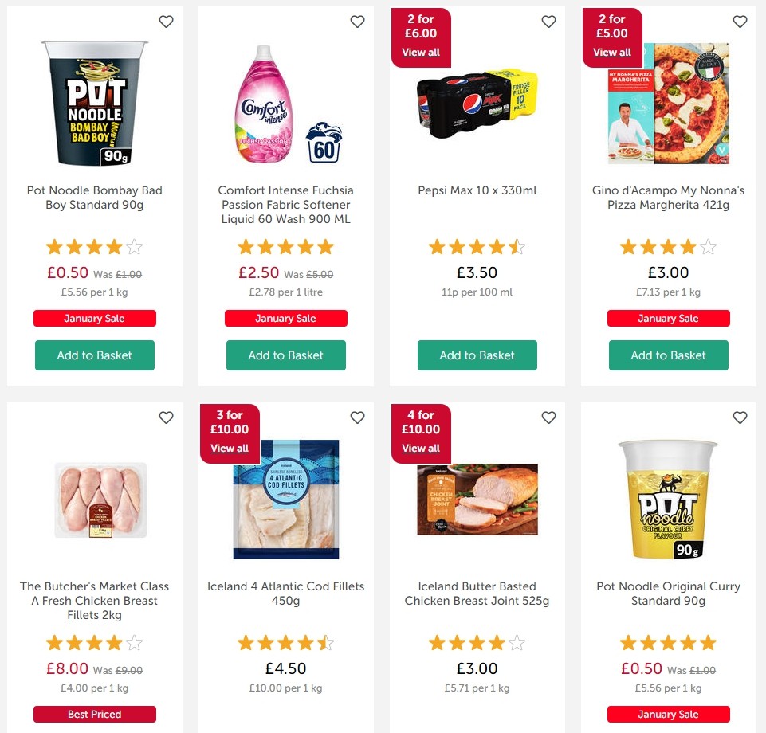The width and height of the screenshot is (766, 733).
Task: Favourite Comfort Intense Fabric Softener with heart
Action: click(x=358, y=22)
